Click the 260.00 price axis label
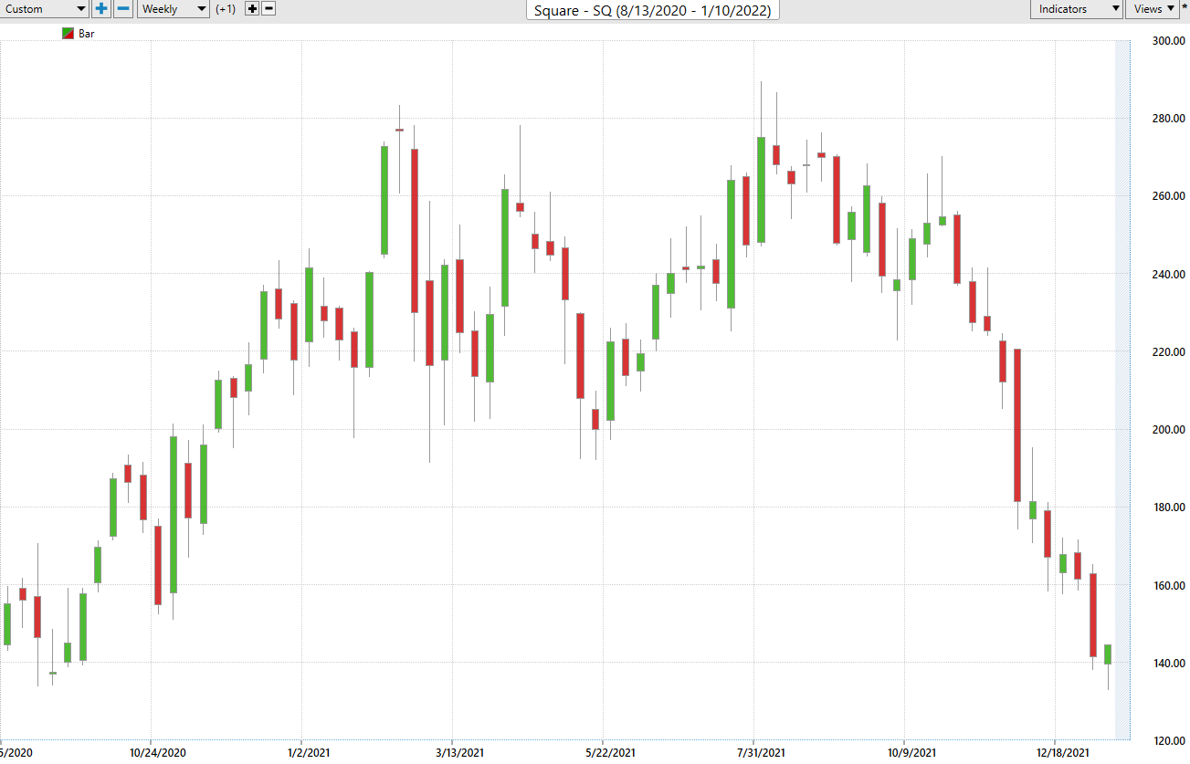 tap(1167, 196)
